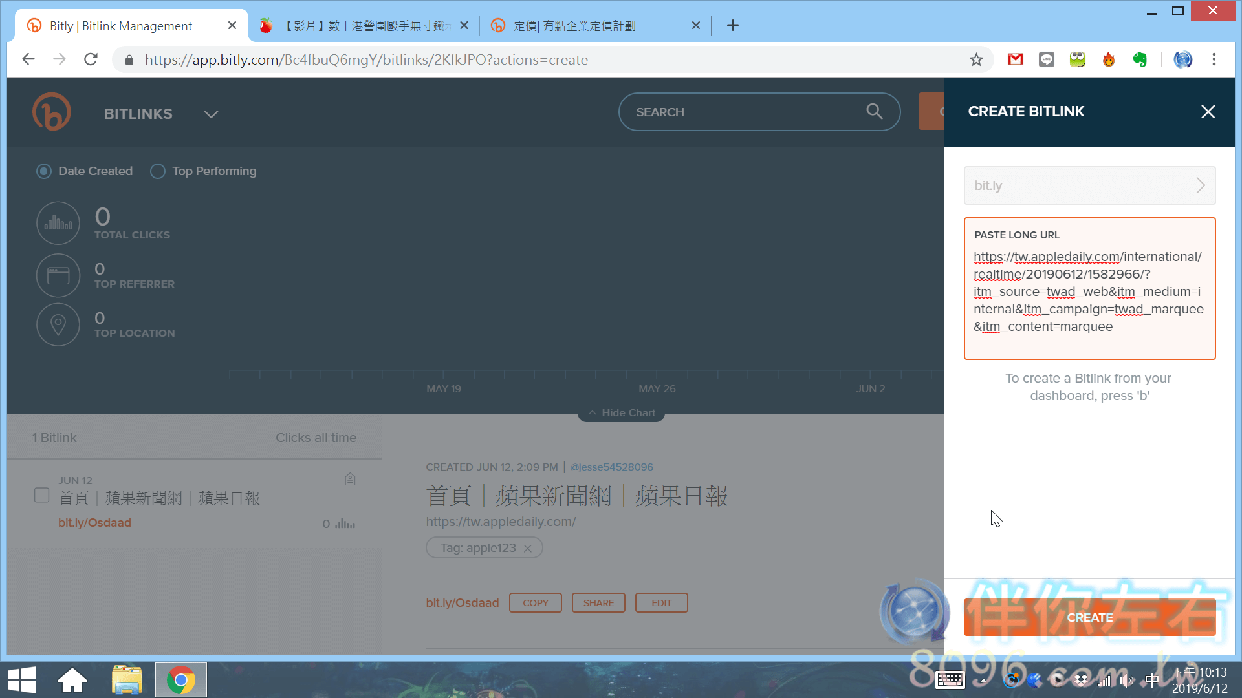Click the taskbar clock showing 2019/6/12

pyautogui.click(x=1199, y=681)
